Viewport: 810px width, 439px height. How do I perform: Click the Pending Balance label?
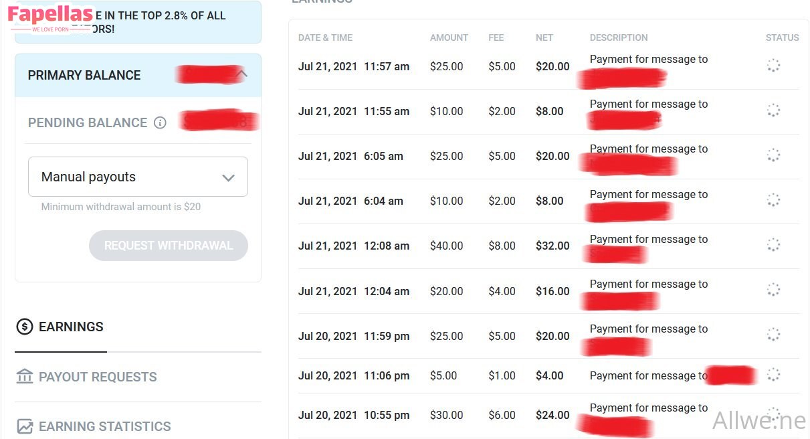pyautogui.click(x=88, y=123)
